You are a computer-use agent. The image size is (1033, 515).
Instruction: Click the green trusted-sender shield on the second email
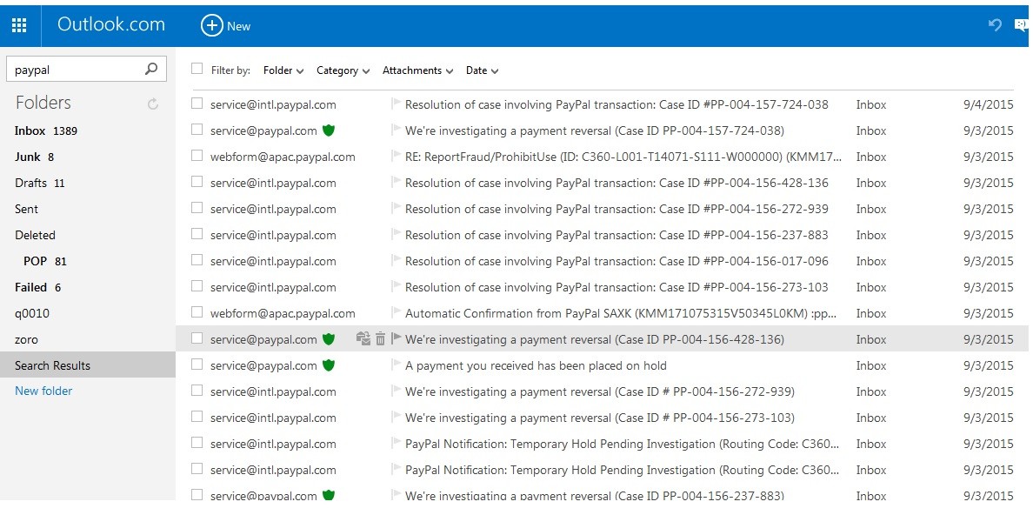329,130
